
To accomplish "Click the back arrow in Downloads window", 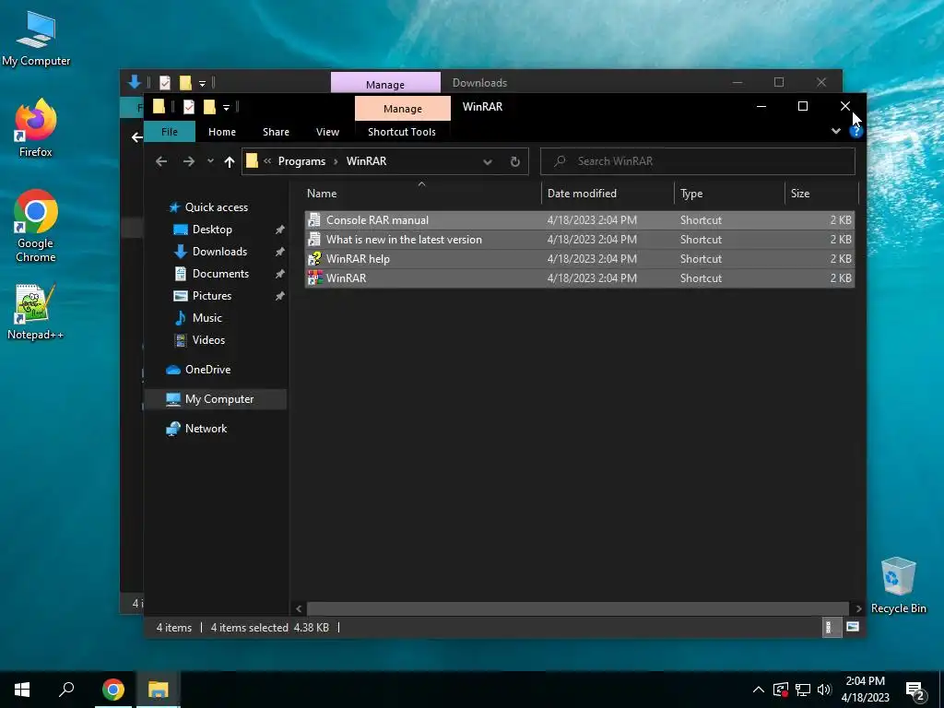I will tap(136, 138).
